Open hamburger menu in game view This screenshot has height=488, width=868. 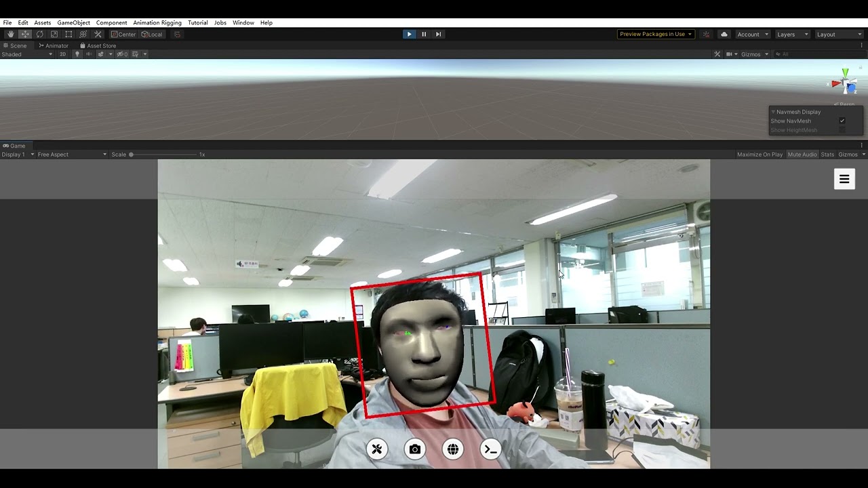[x=844, y=179]
